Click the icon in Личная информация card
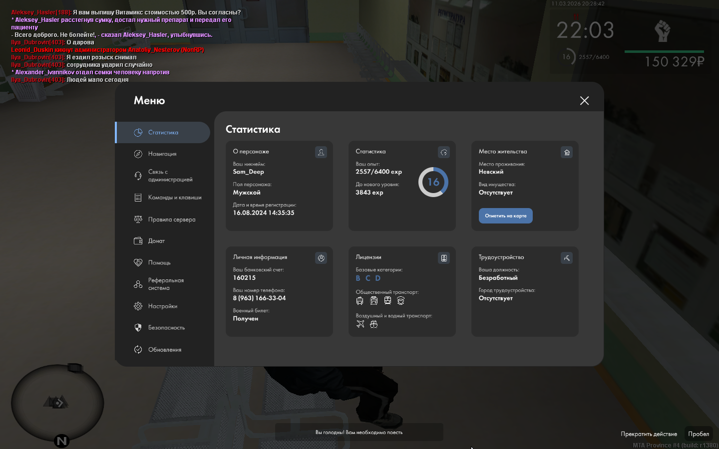Image resolution: width=719 pixels, height=449 pixels. pyautogui.click(x=321, y=258)
